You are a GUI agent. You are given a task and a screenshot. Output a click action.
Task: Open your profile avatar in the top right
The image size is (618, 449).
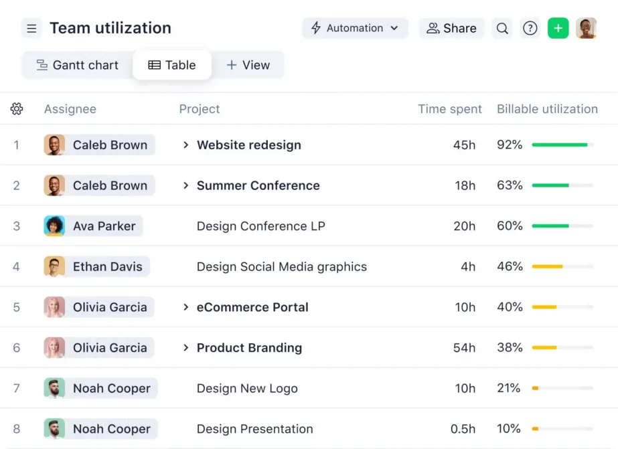point(587,28)
